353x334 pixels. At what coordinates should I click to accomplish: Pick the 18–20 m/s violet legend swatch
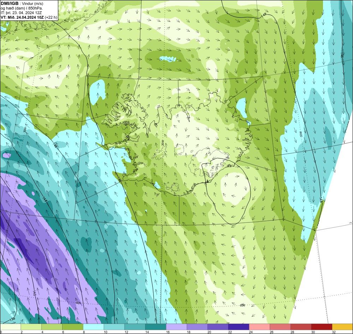(x=197, y=327)
